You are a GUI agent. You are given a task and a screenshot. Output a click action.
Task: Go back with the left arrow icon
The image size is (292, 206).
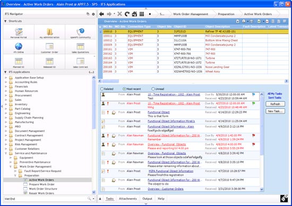101,14
